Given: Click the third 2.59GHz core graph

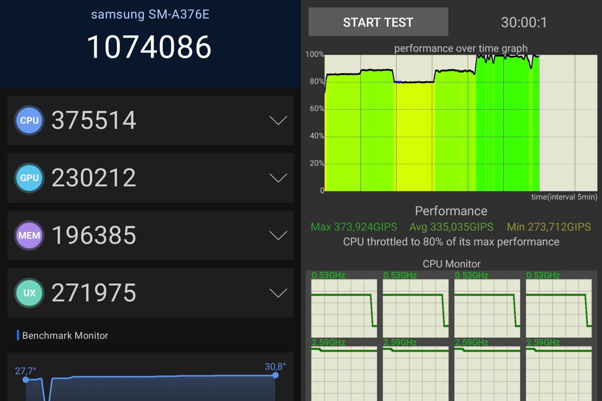Looking at the screenshot, I should click(487, 373).
